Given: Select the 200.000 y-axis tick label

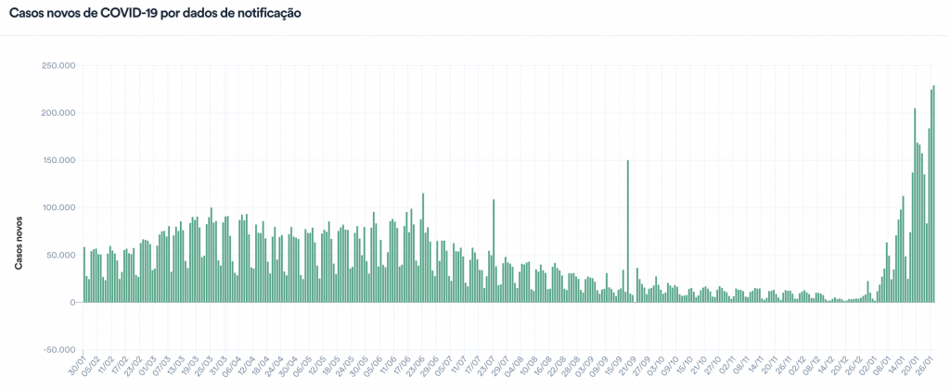Looking at the screenshot, I should pos(56,113).
